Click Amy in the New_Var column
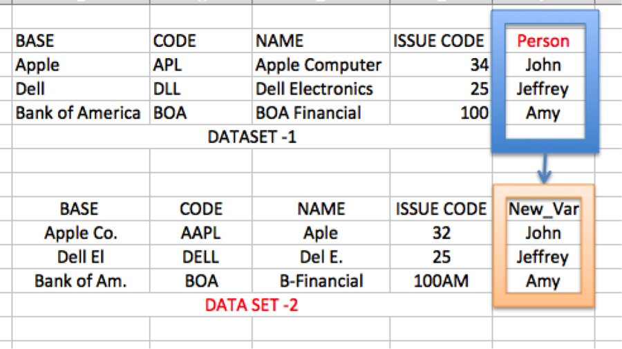This screenshot has width=622, height=349. (543, 281)
